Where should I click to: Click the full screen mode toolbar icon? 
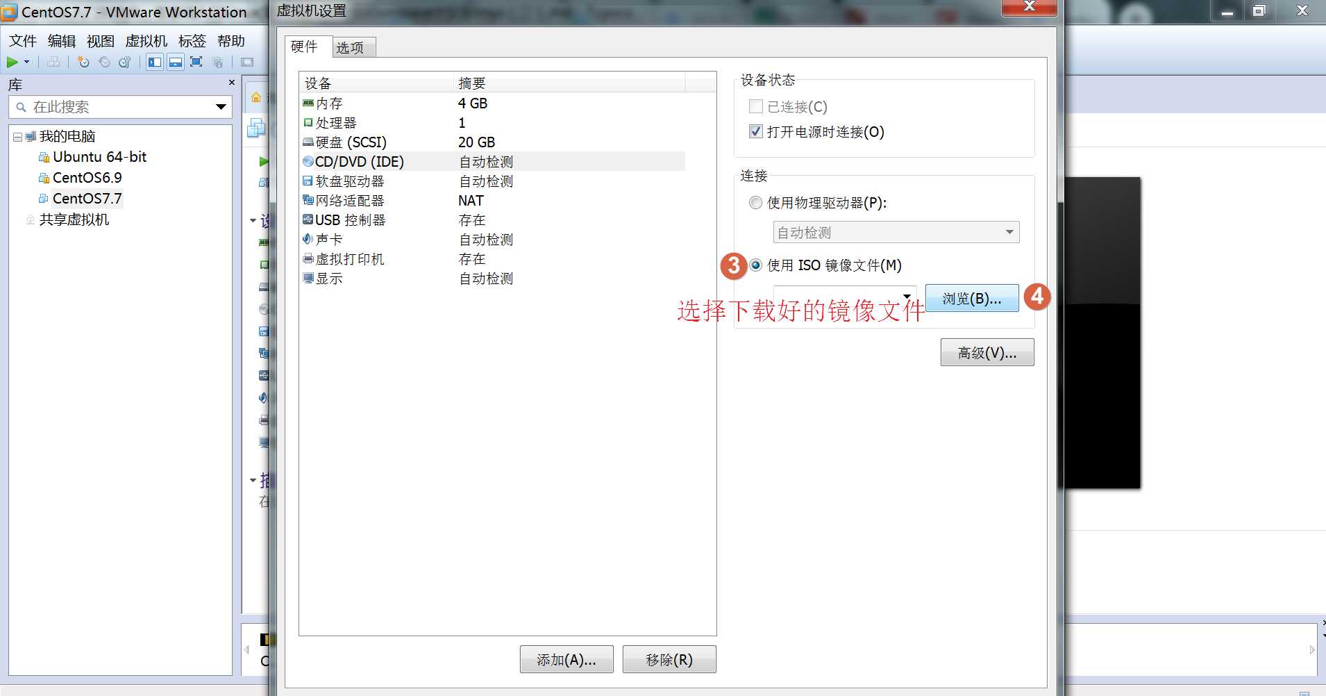click(x=196, y=63)
